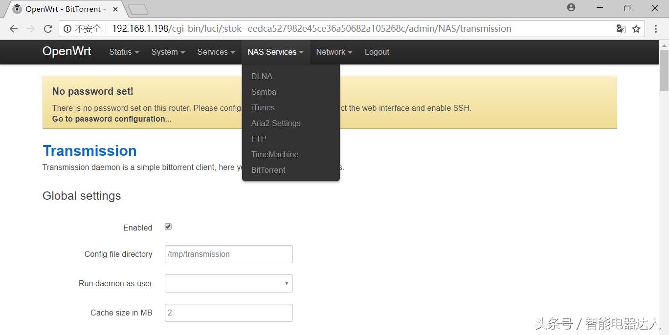This screenshot has height=335, width=669.
Task: Click the Logout link
Action: coord(377,52)
